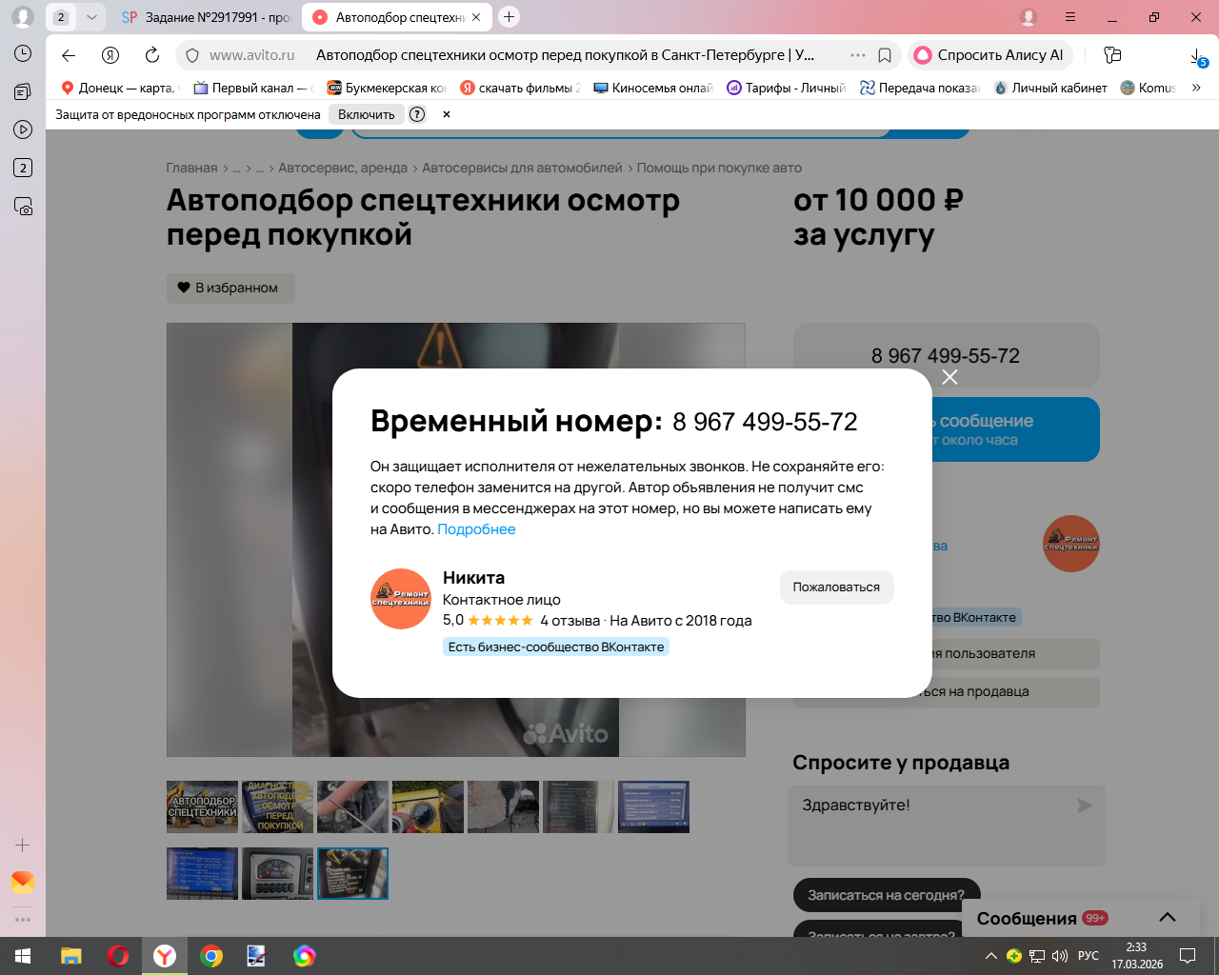The image size is (1219, 975).
Task: Open the collections icon in the sidebar
Action: click(x=23, y=92)
